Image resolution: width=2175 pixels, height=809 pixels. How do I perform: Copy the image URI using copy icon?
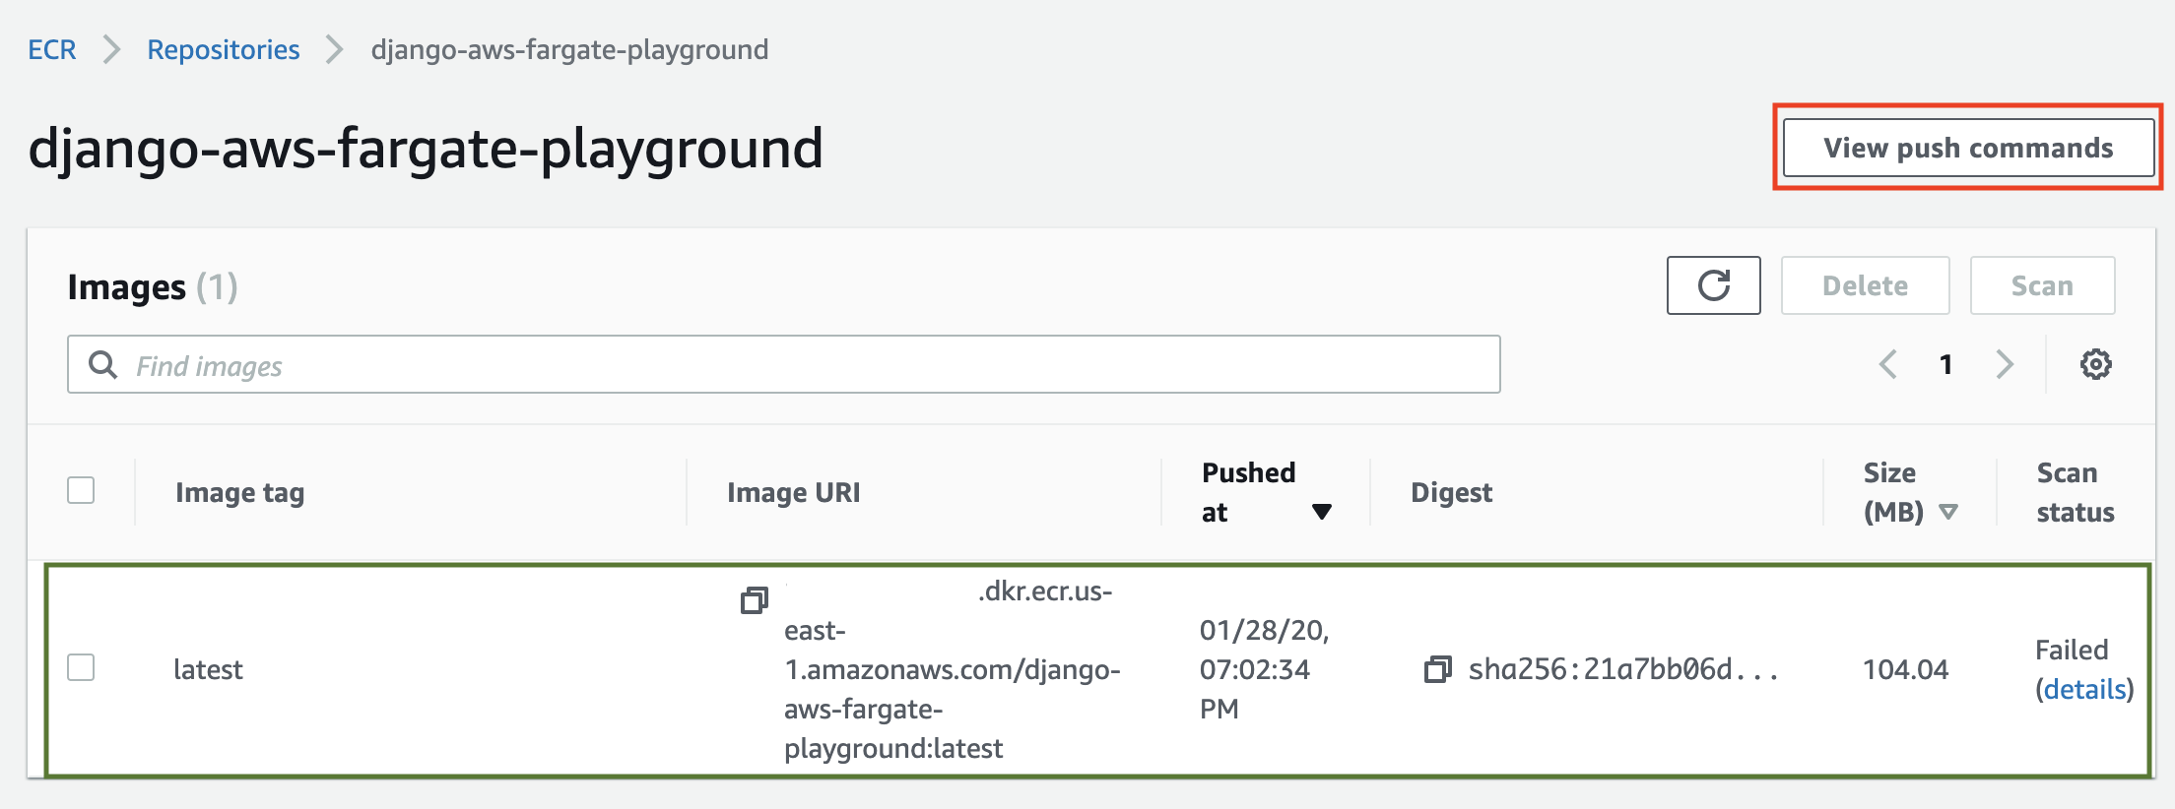[x=754, y=600]
